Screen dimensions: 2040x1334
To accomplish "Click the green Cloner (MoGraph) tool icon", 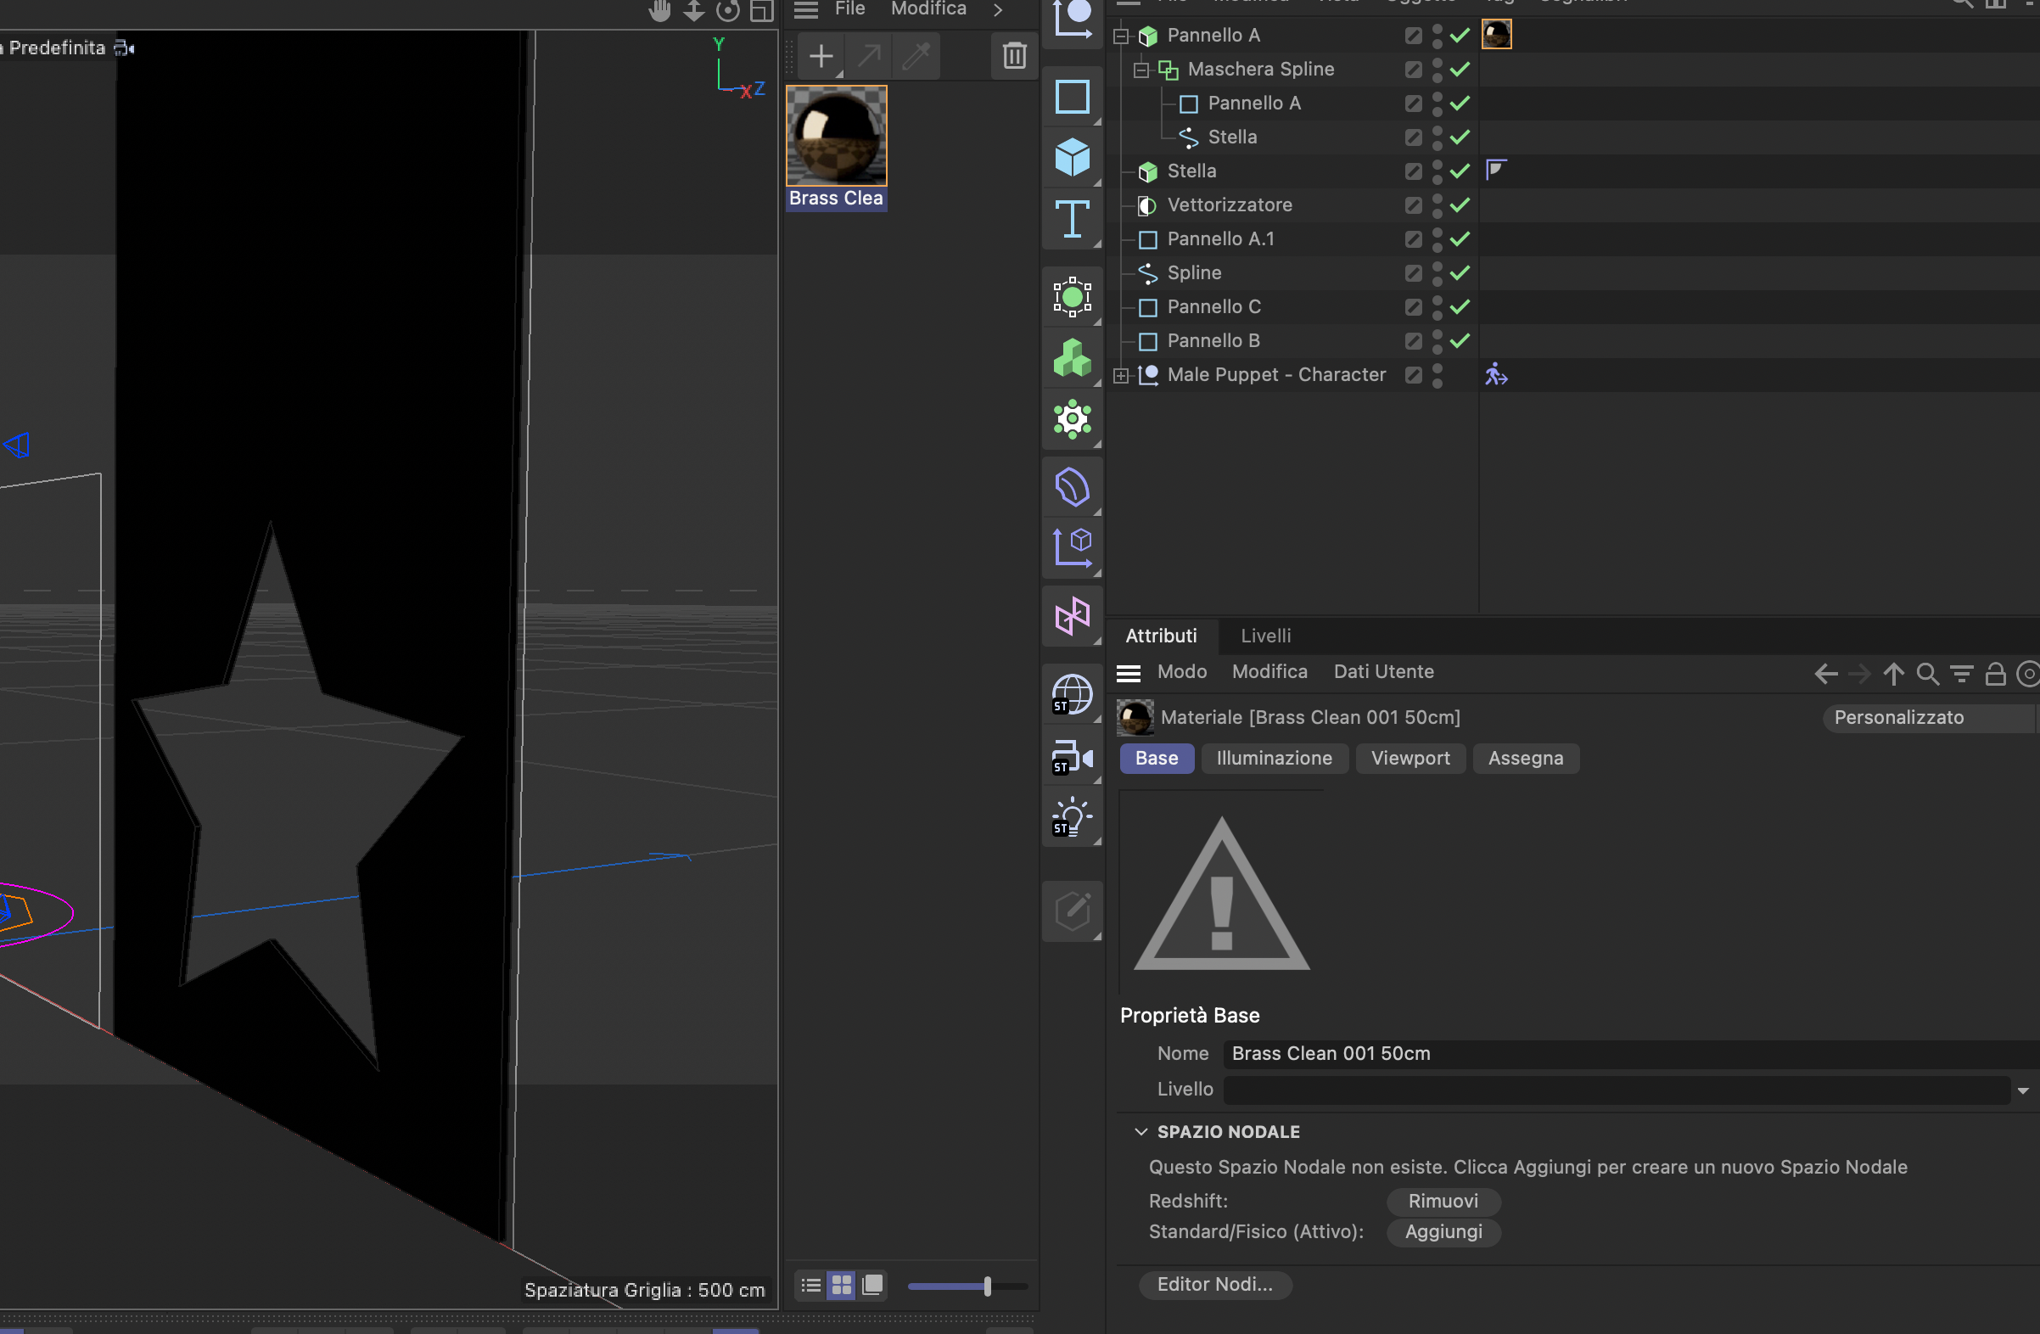I will (1072, 358).
